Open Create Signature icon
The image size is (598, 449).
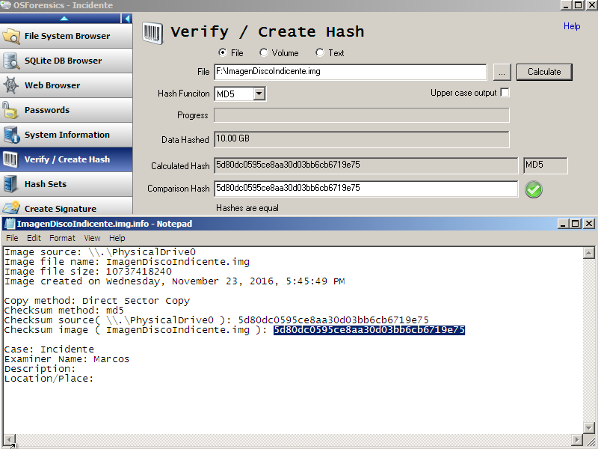tap(12, 208)
